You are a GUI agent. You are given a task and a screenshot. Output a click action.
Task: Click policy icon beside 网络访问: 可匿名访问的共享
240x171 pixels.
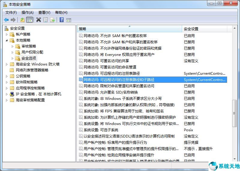pyautogui.click(x=81, y=61)
